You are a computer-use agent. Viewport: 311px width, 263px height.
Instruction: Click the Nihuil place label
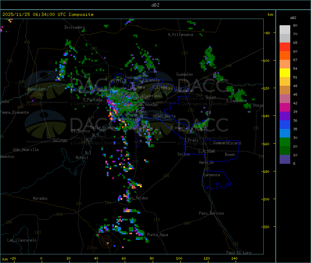coord(82,158)
